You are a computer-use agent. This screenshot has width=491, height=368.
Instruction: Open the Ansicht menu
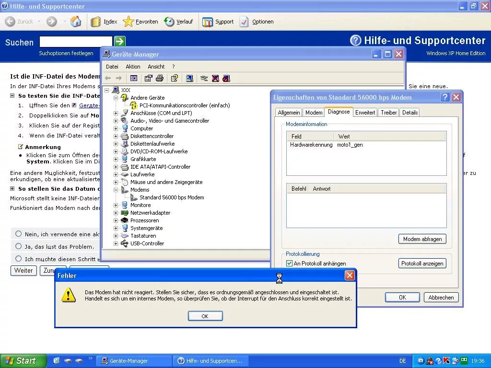[156, 67]
